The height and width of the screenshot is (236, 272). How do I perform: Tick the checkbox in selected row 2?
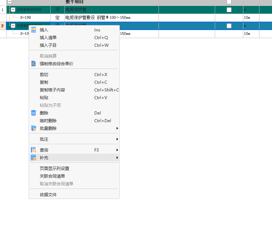click(x=229, y=26)
